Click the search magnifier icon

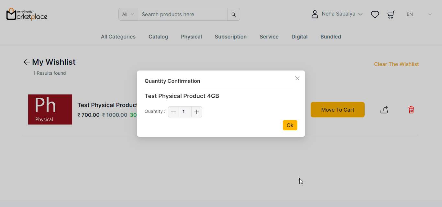coord(233,15)
